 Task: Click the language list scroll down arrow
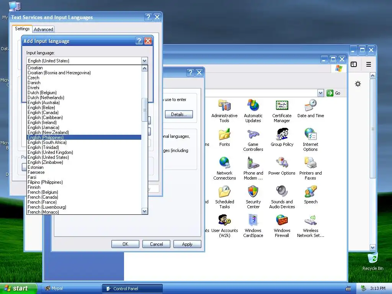click(x=144, y=211)
